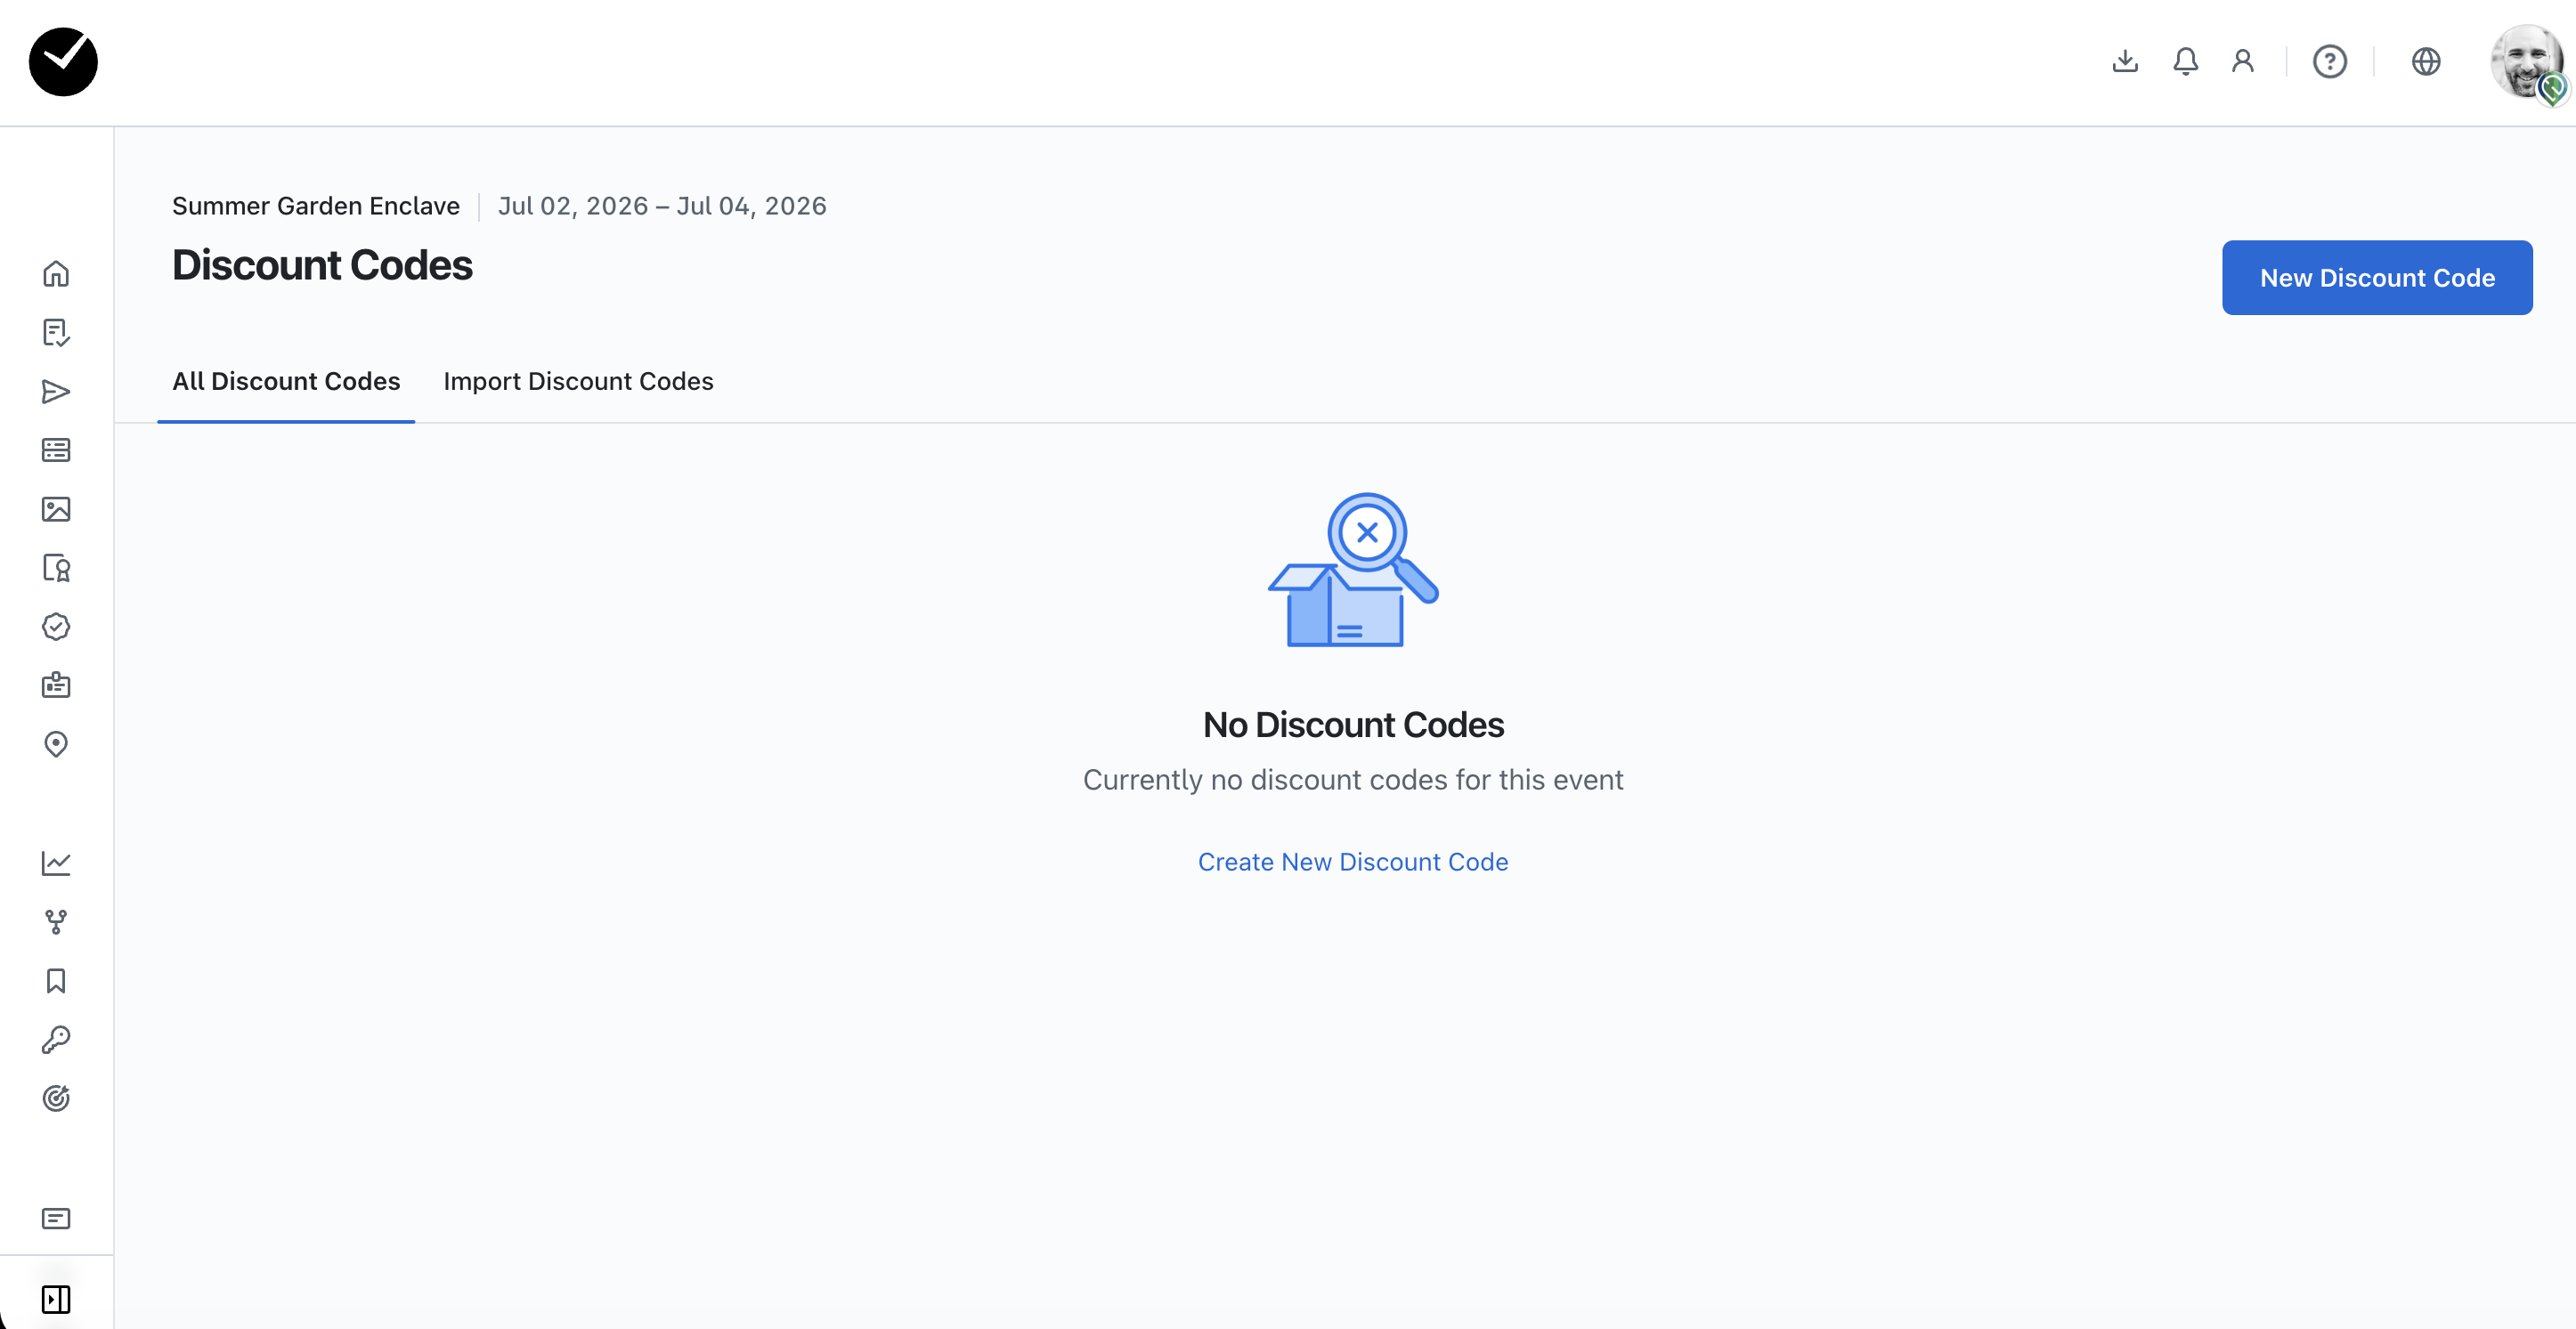Screen dimensions: 2576x1329
Task: Expand the collapsed sidebar panel
Action: coord(56,1299)
